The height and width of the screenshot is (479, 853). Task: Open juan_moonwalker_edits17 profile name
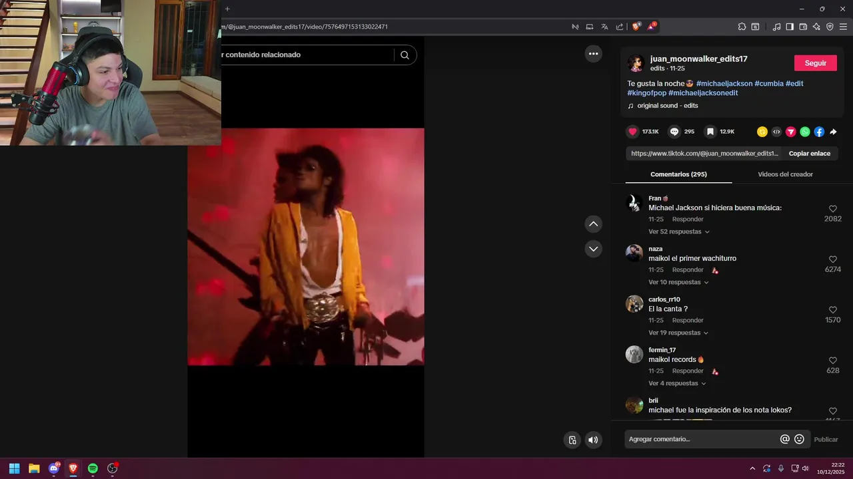coord(698,59)
